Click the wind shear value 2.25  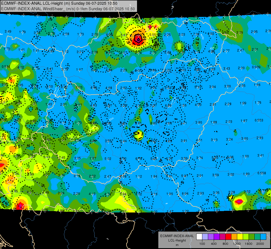click(x=167, y=35)
